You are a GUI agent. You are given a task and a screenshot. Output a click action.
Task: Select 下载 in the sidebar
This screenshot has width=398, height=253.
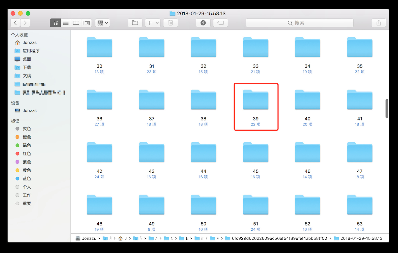27,68
